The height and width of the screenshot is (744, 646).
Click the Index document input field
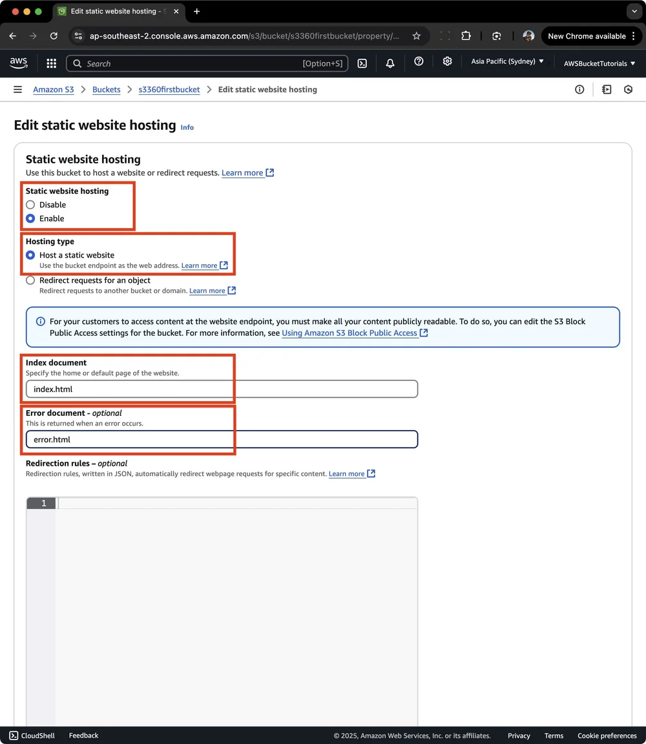[x=222, y=389]
